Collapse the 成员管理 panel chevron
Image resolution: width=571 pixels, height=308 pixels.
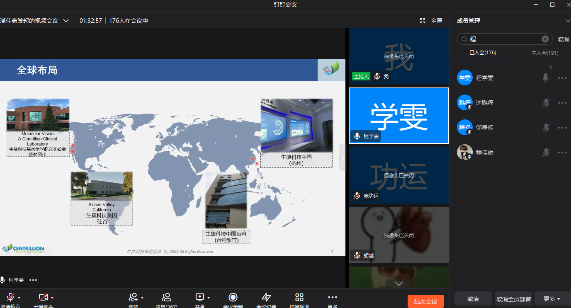568,21
